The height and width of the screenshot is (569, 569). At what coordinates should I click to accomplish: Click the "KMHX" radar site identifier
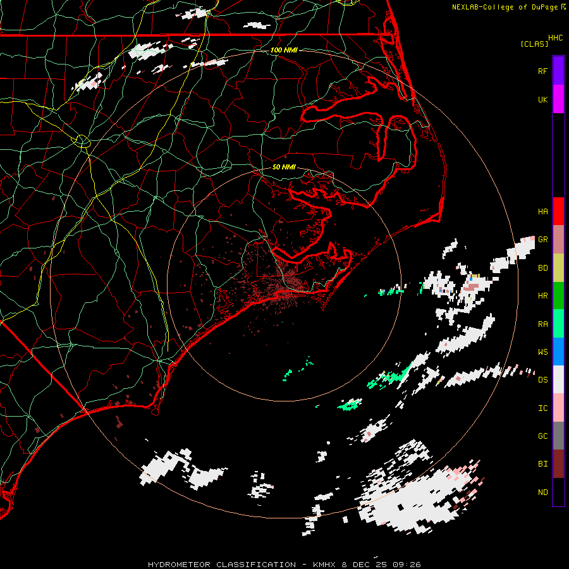pyautogui.click(x=324, y=565)
